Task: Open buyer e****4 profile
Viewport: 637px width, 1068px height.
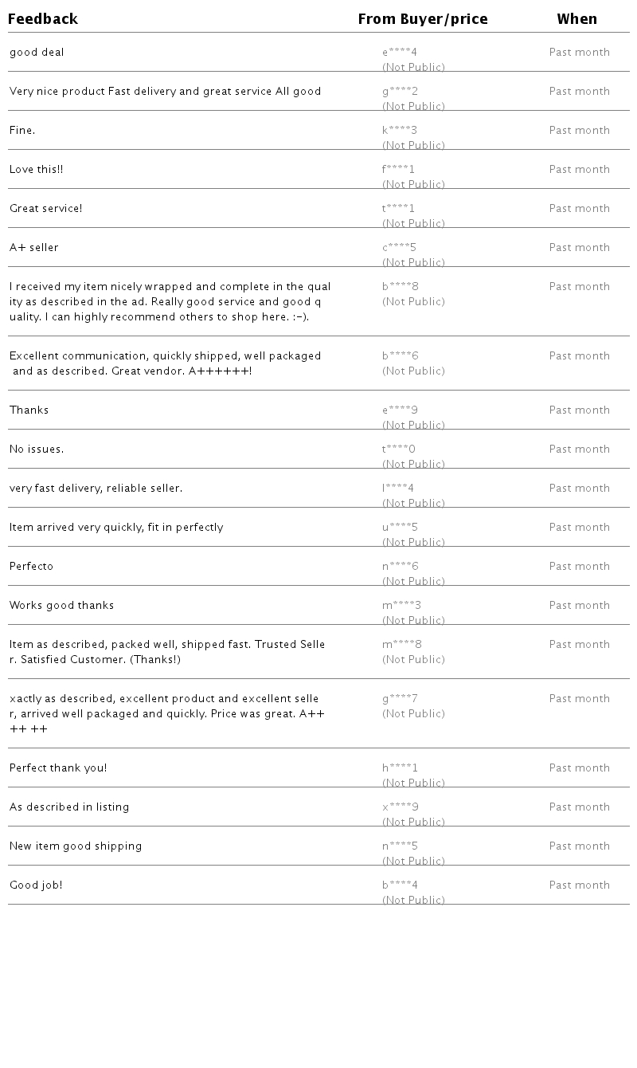Action: (x=400, y=53)
